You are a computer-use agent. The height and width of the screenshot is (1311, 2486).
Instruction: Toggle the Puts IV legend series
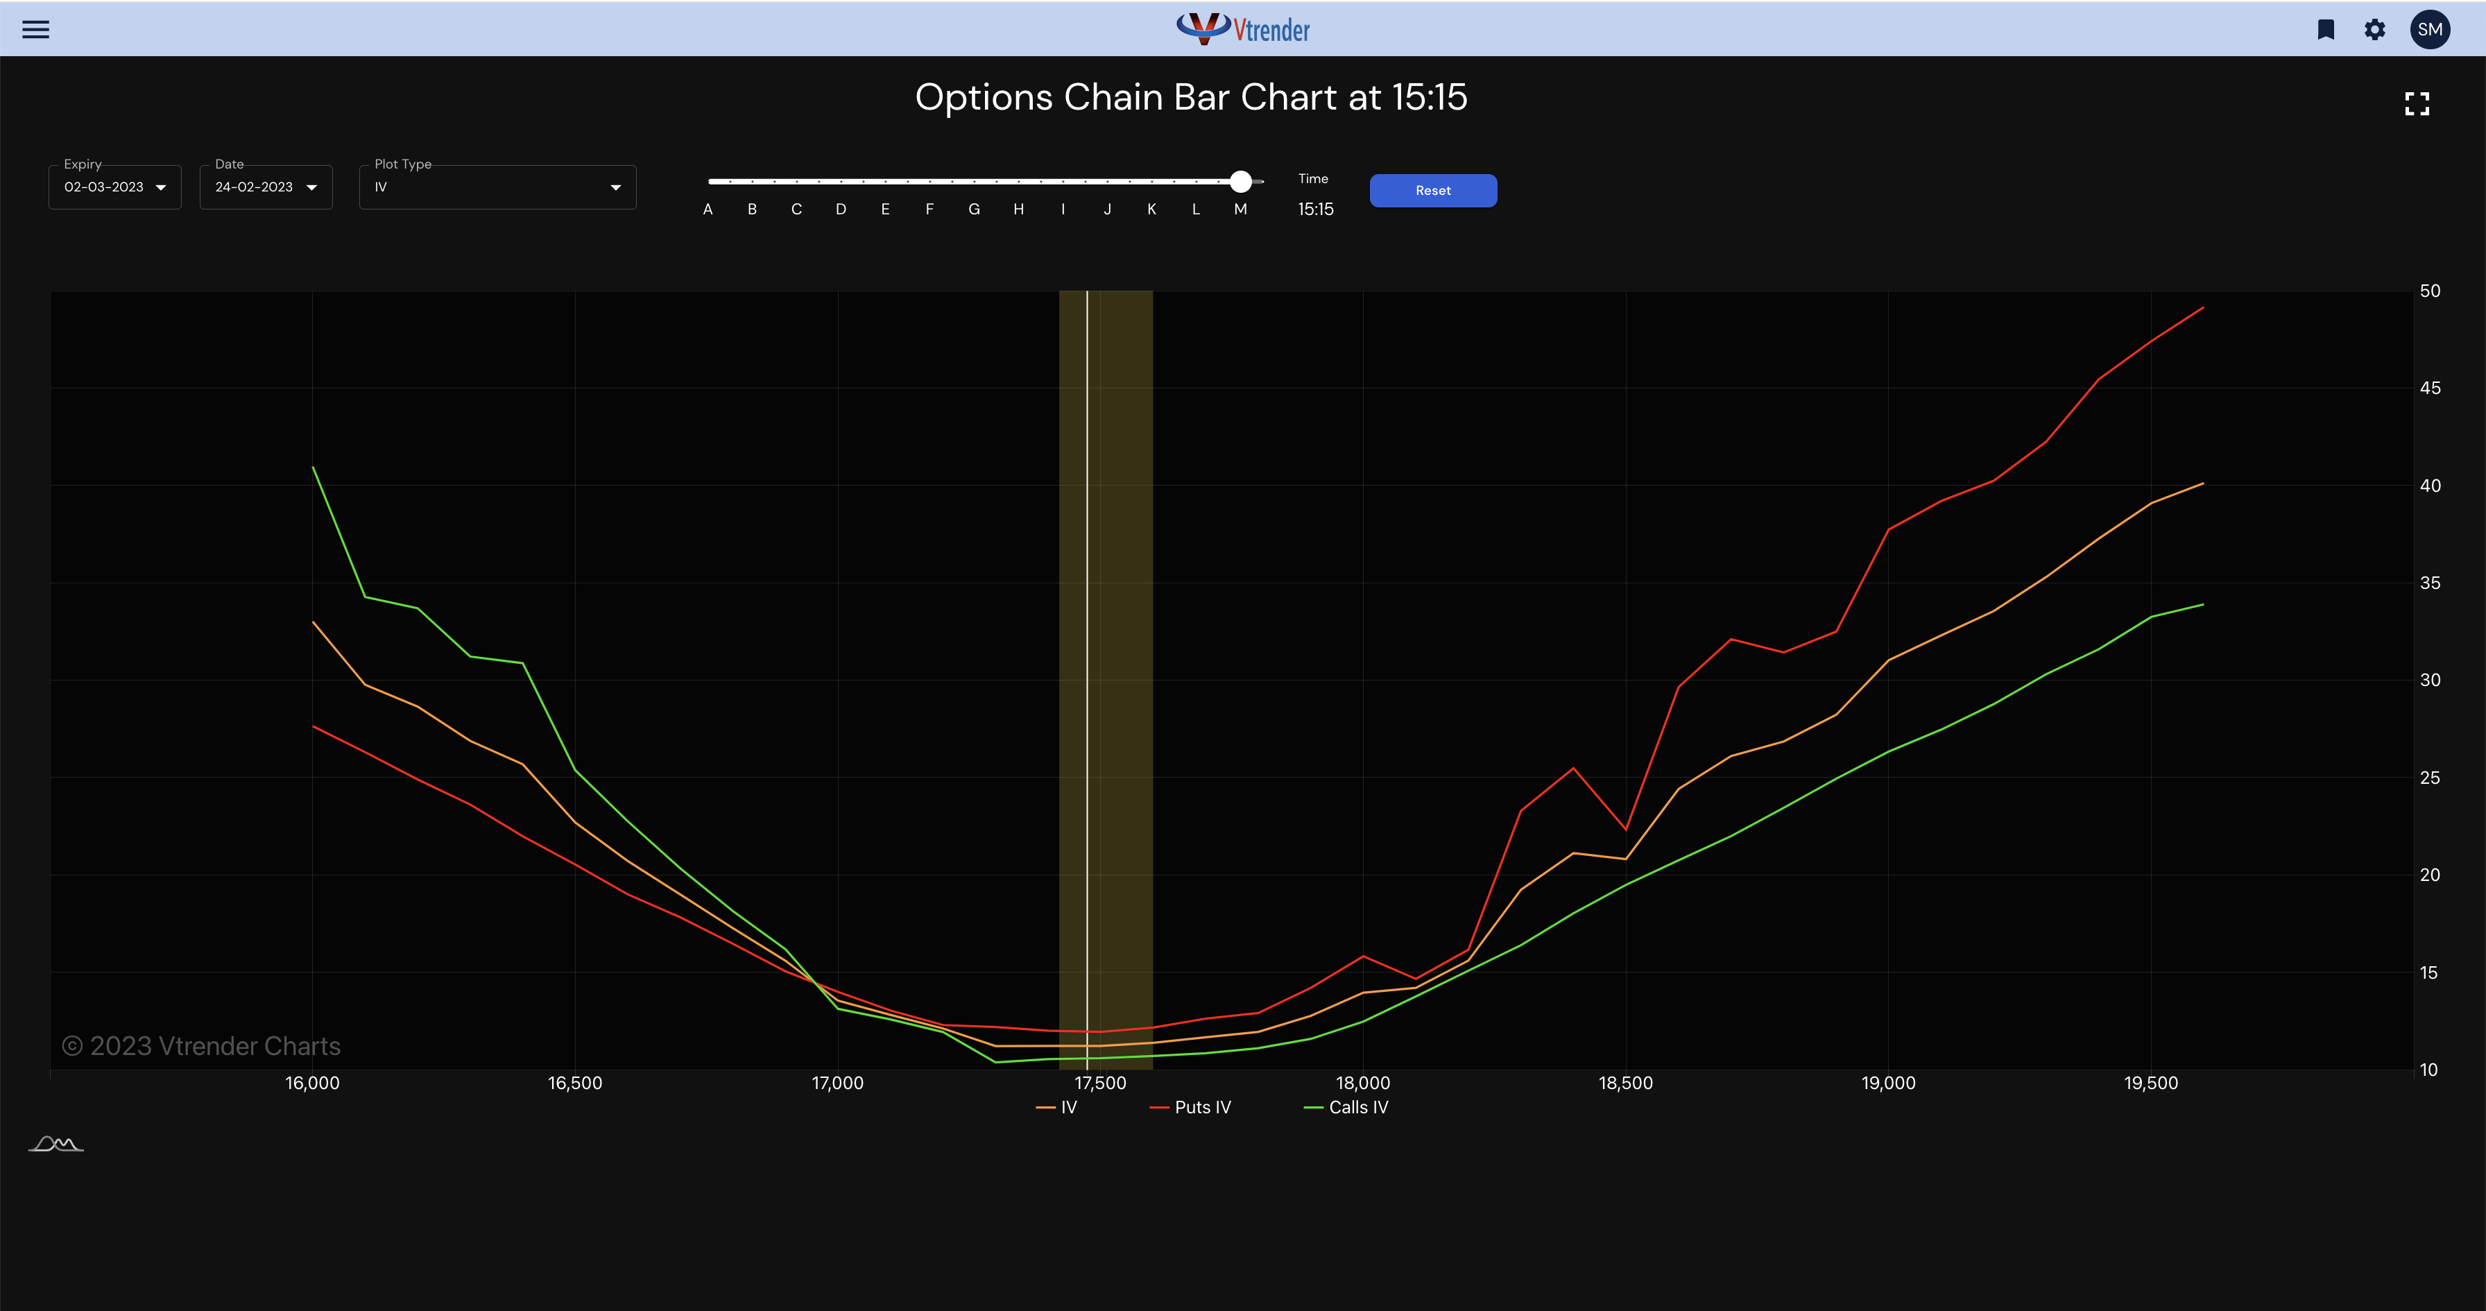[x=1191, y=1107]
